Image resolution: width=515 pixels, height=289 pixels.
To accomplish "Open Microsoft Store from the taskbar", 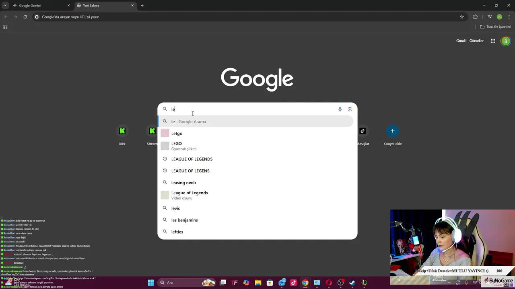I will click(x=270, y=283).
